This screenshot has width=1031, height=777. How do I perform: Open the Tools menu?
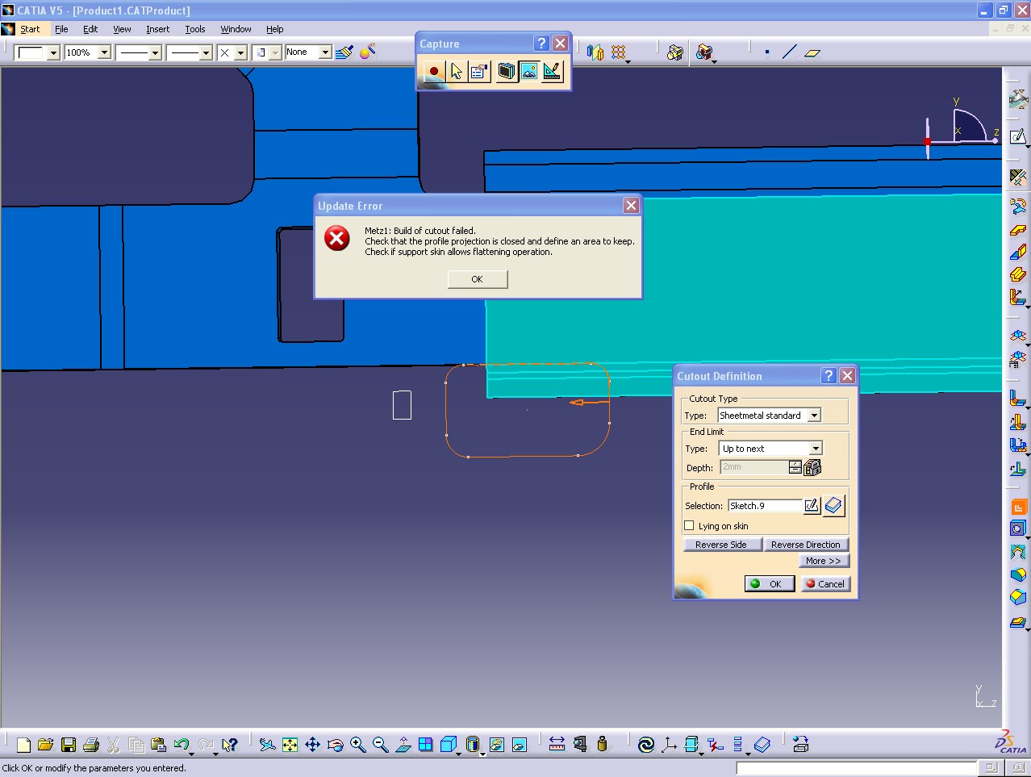click(195, 29)
